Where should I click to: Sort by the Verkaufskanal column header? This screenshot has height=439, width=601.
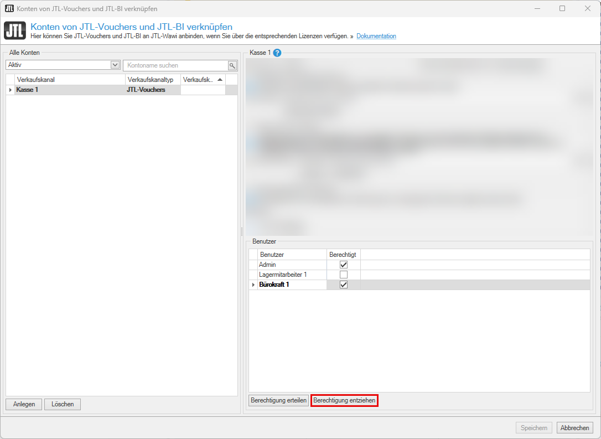[x=70, y=80]
